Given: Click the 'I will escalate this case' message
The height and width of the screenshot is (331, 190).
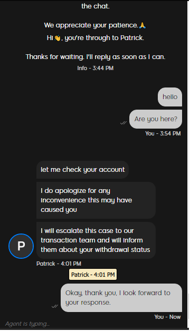Looking at the screenshot, I should 96,240.
